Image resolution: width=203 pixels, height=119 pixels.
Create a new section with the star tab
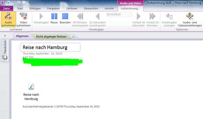[x=73, y=37]
